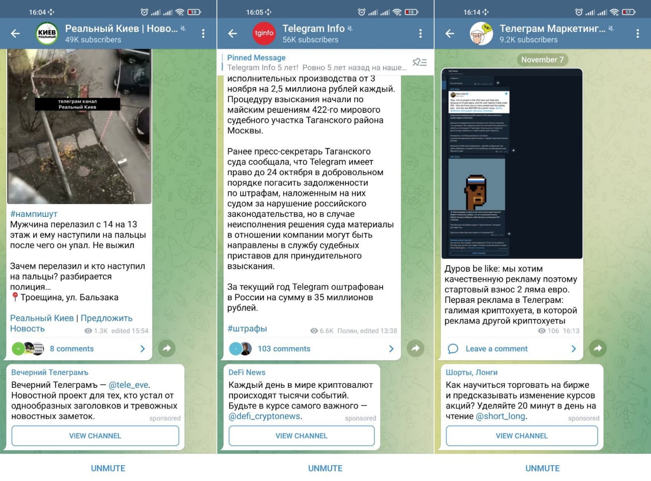651x481 pixels.
Task: Tap chevron next to 8 comments
Action: [x=142, y=349]
